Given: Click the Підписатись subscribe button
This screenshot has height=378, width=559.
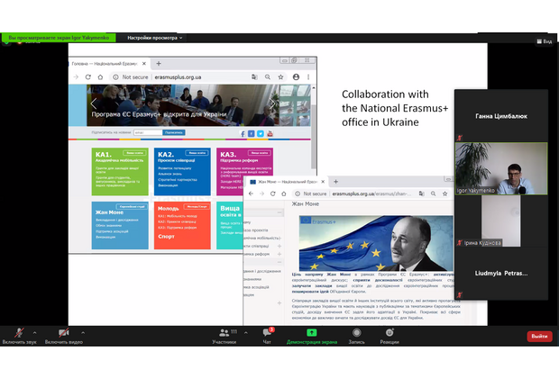Looking at the screenshot, I should click(173, 132).
